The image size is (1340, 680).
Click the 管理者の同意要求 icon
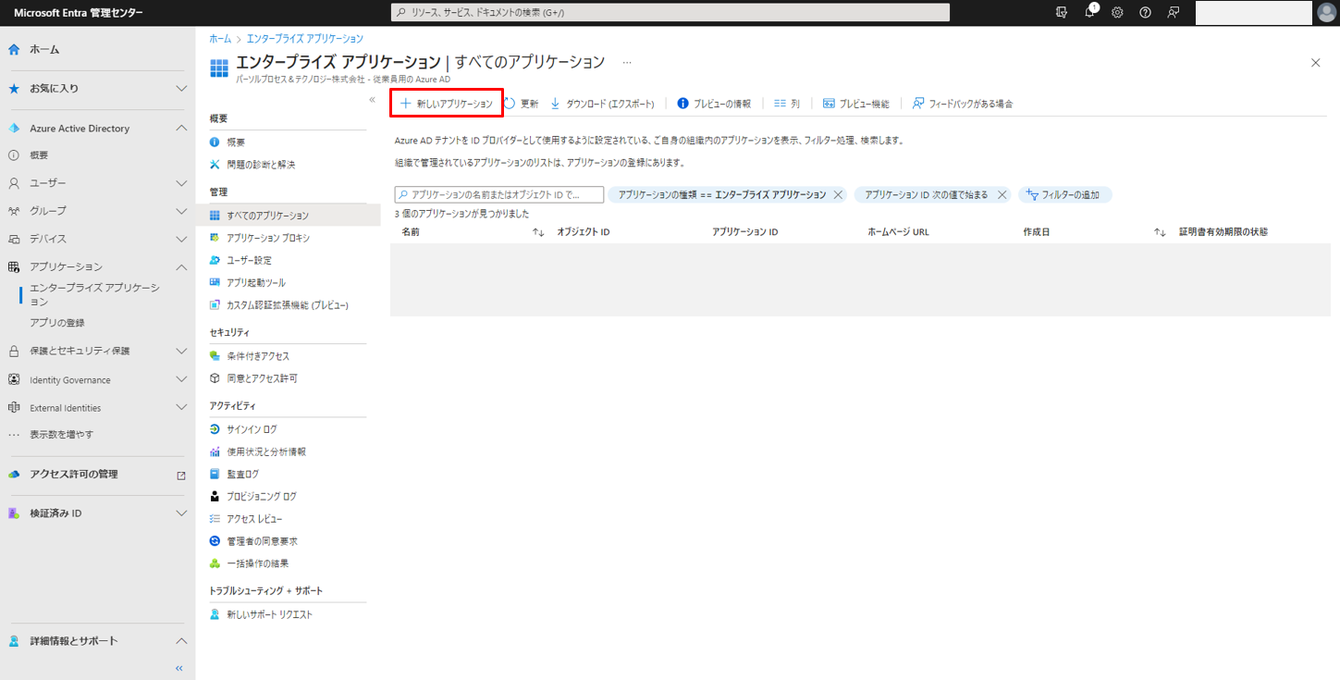215,540
